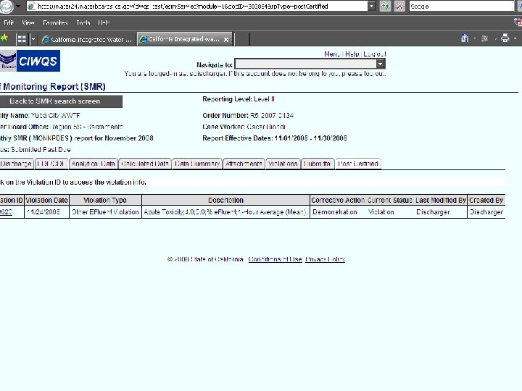This screenshot has height=391, width=522.
Task: Select the Analytical Data tab
Action: click(94, 164)
